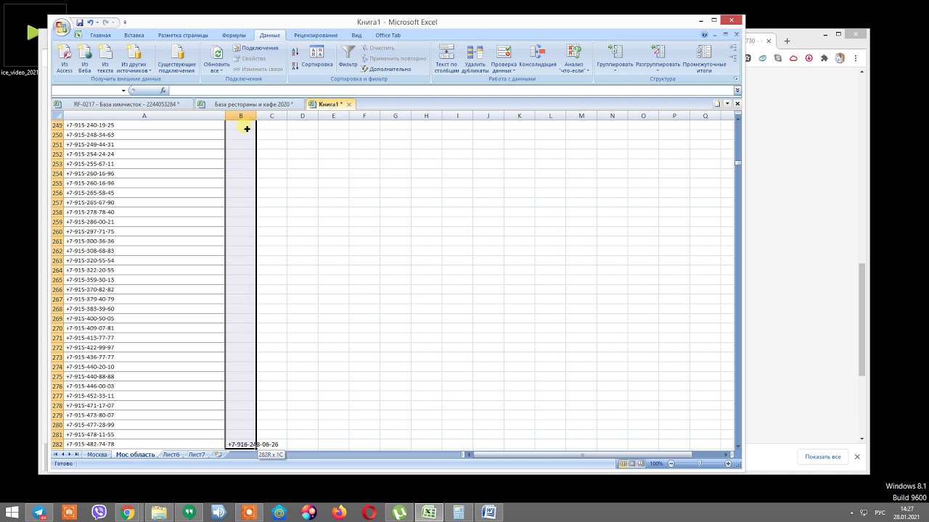This screenshot has height=522, width=929.
Task: Open the Формулы ribbon tab
Action: point(234,36)
